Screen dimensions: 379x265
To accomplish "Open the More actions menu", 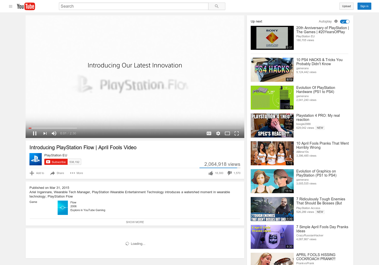I will click(x=77, y=173).
